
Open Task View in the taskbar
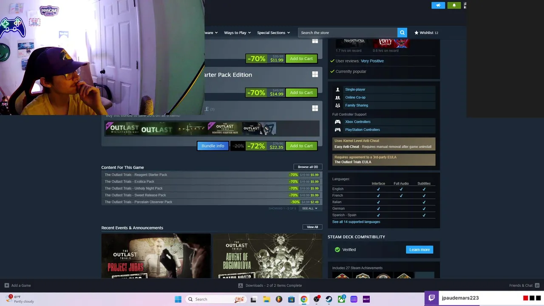coord(253,299)
